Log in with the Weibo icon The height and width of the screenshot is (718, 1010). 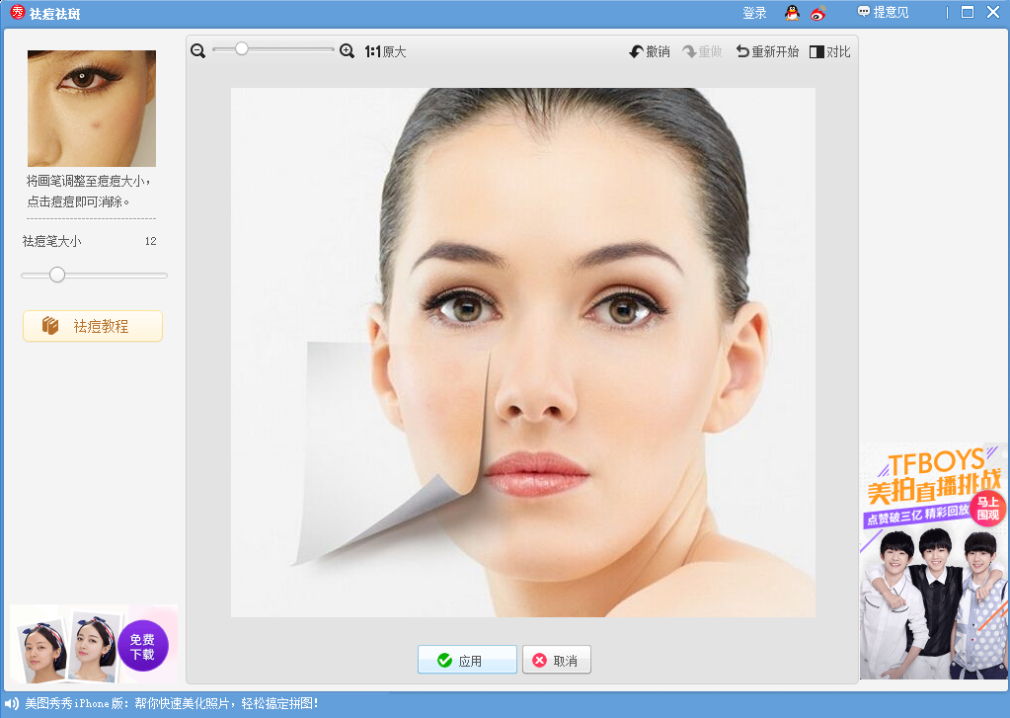816,13
